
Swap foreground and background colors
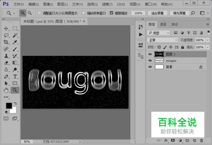pos(15,103)
